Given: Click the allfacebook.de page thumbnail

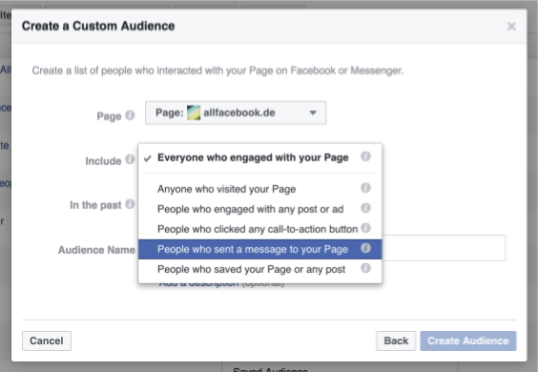Looking at the screenshot, I should (194, 113).
